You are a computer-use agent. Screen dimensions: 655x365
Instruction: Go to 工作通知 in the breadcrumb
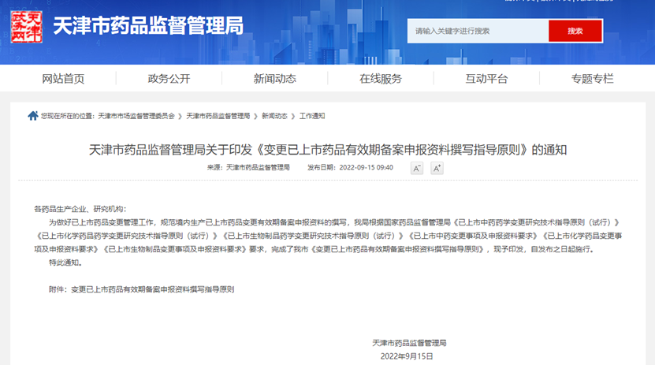(311, 116)
